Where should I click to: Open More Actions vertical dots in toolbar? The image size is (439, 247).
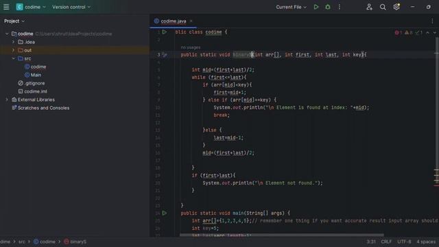pyautogui.click(x=339, y=7)
